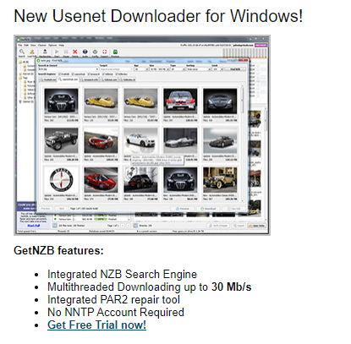The height and width of the screenshot is (344, 351).
Task: Open the "Get Free Trial now!" link
Action: tap(96, 325)
